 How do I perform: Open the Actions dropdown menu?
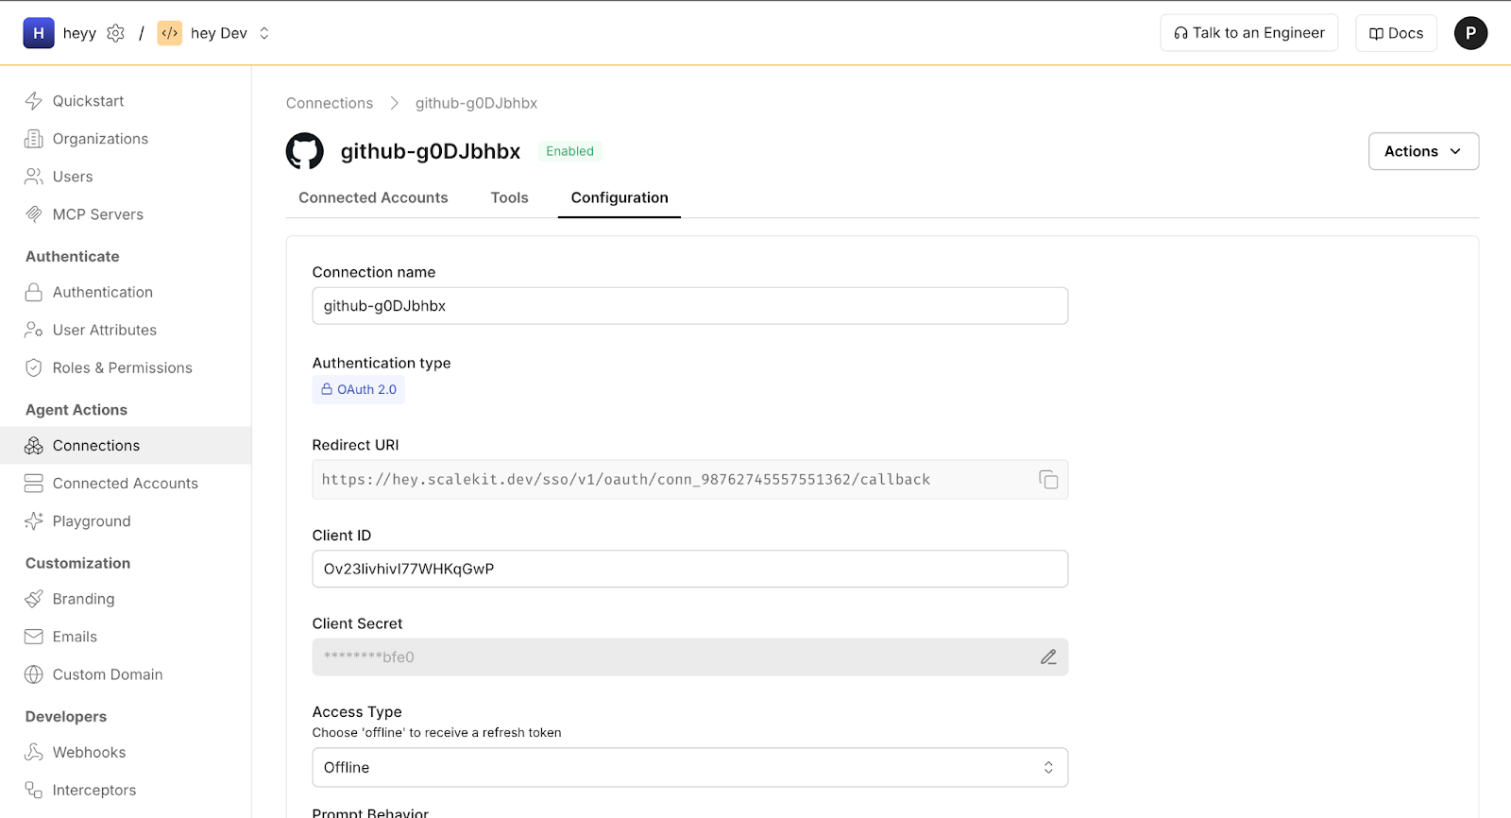point(1423,151)
